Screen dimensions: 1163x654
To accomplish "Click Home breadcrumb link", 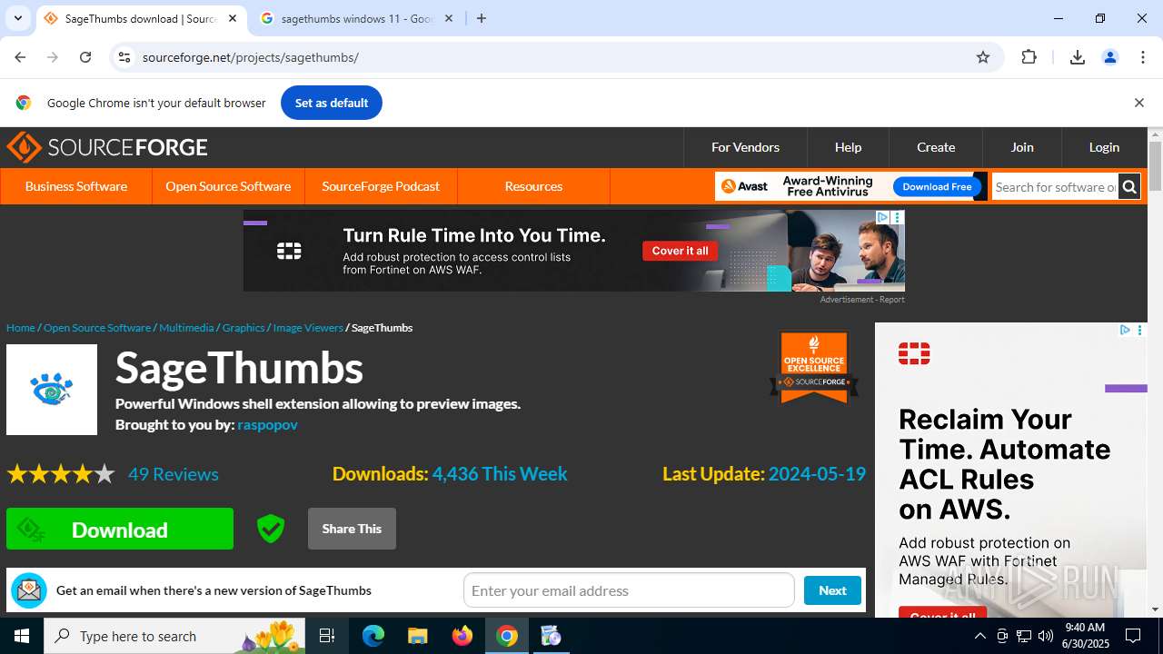I will pyautogui.click(x=20, y=328).
